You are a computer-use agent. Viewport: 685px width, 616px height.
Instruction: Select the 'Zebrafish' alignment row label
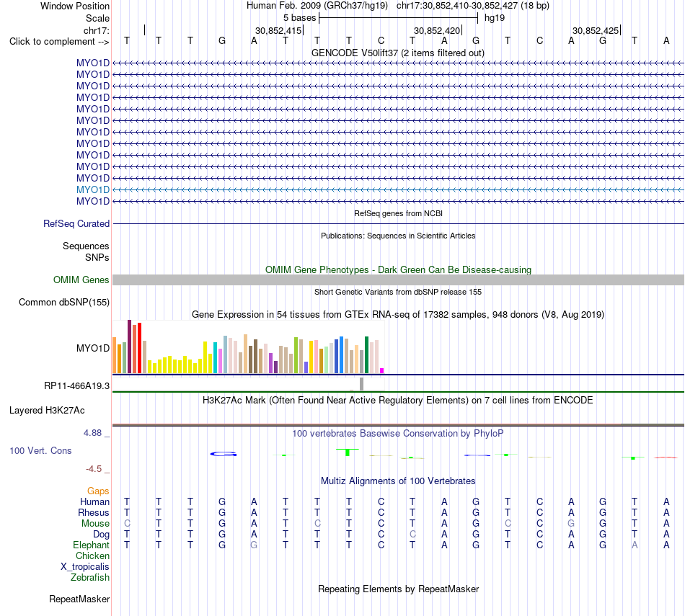tap(90, 577)
